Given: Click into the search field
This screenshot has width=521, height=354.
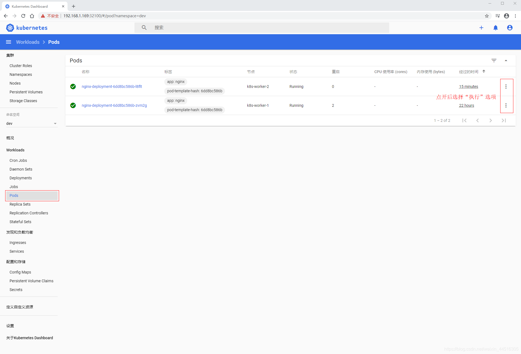Looking at the screenshot, I should pyautogui.click(x=262, y=28).
